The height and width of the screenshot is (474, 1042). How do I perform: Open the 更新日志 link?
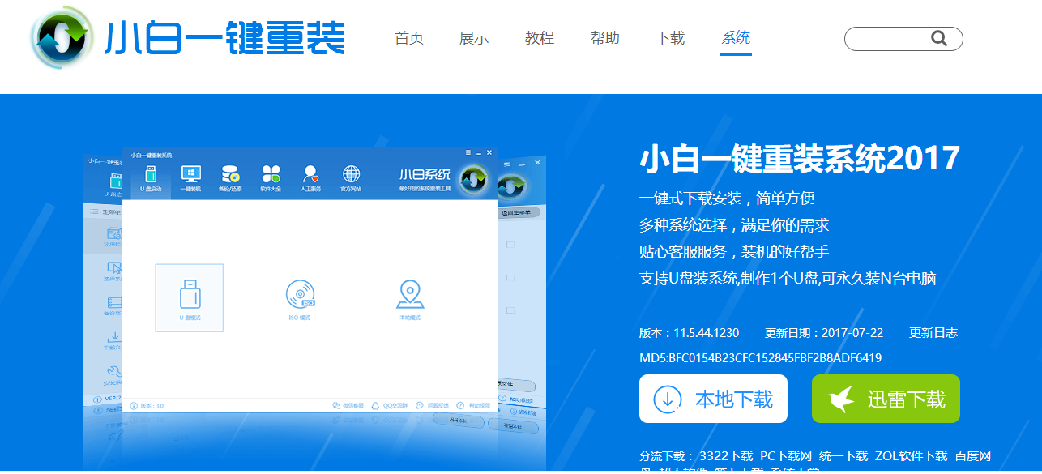(x=933, y=333)
